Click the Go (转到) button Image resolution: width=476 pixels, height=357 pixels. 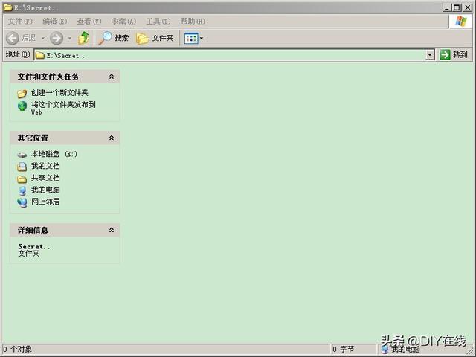click(454, 55)
